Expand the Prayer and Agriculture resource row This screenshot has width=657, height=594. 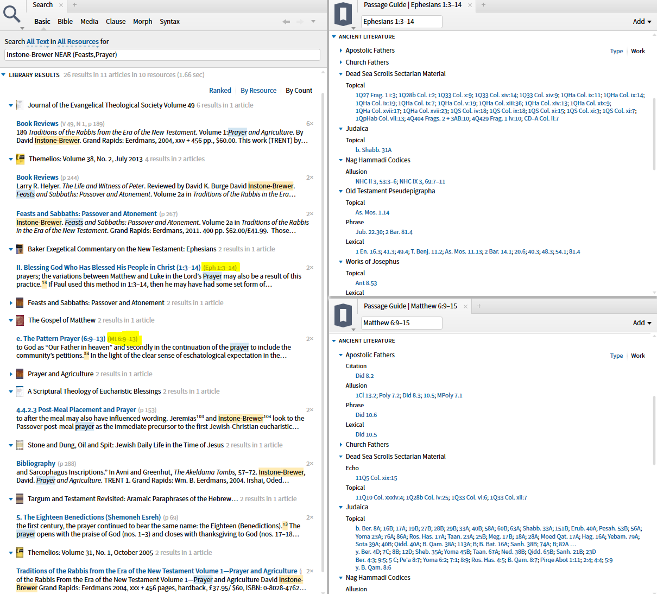(11, 374)
